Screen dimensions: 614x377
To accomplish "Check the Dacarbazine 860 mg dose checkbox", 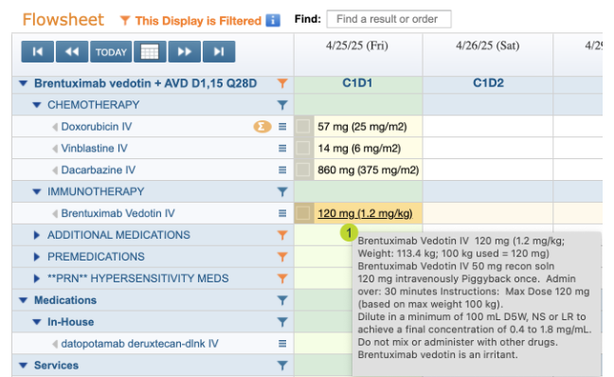I will click(302, 170).
